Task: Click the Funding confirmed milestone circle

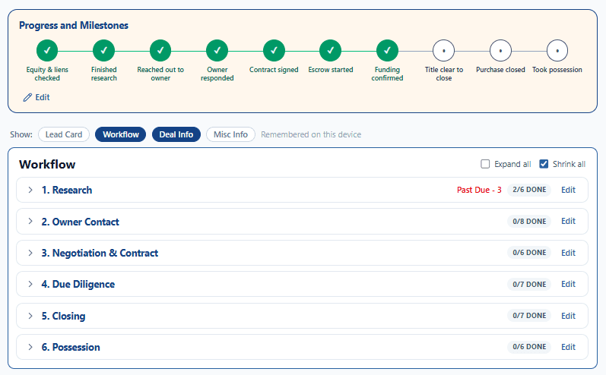Action: click(387, 51)
